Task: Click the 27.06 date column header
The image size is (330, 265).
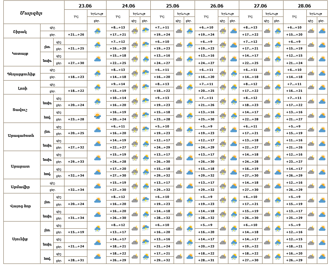Action: (261, 6)
